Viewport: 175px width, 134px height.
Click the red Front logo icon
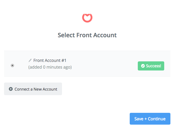87,18
